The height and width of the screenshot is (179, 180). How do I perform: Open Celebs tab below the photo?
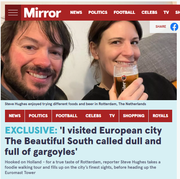pyautogui.click(x=93, y=116)
